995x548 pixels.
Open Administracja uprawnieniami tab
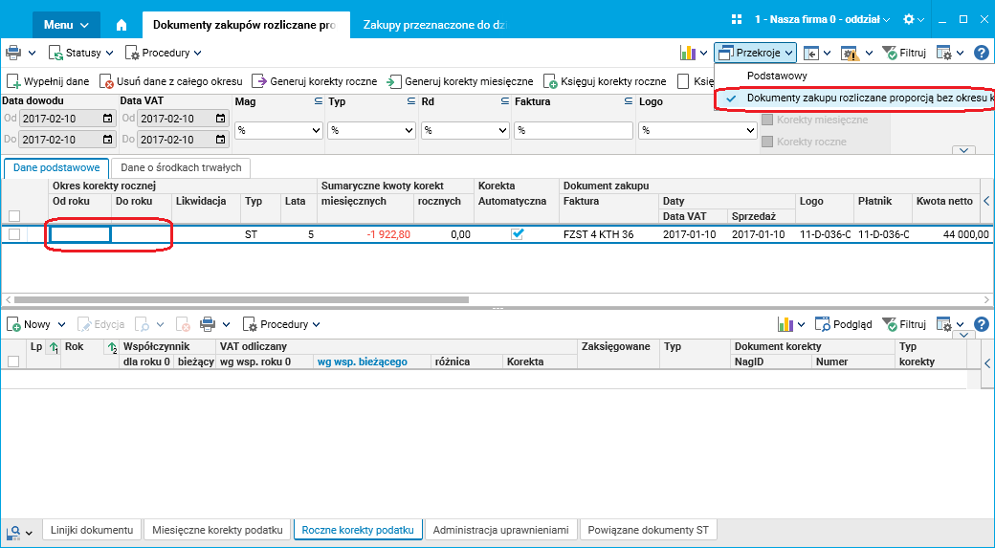click(500, 530)
